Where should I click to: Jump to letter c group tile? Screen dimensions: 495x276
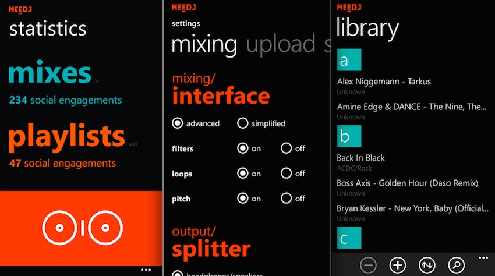pyautogui.click(x=349, y=238)
